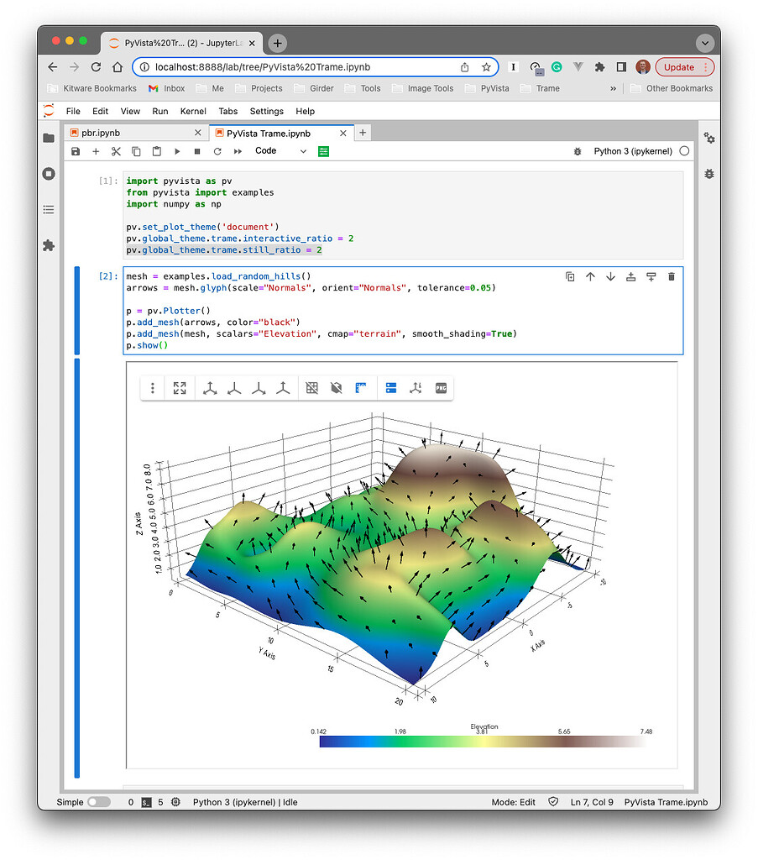Toggle server rendering mode icon
The width and height of the screenshot is (758, 860).
click(x=391, y=388)
